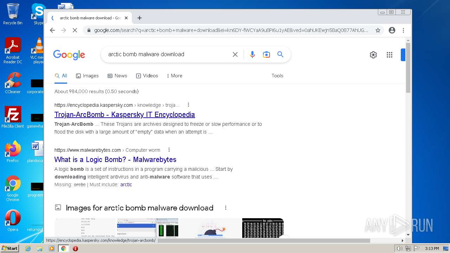Image resolution: width=450 pixels, height=253 pixels.
Task: Open options for Kaspersky result
Action: click(x=188, y=105)
